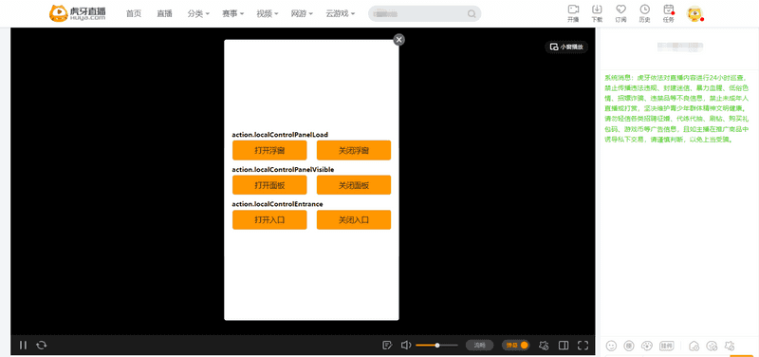Click the 挂件 widget icon in chat
This screenshot has height=357, width=759.
click(x=666, y=346)
